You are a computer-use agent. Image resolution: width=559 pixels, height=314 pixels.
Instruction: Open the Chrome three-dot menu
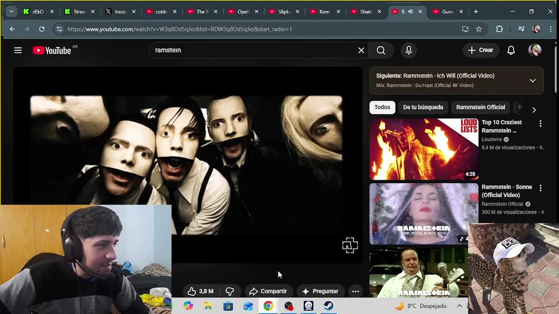pyautogui.click(x=551, y=29)
